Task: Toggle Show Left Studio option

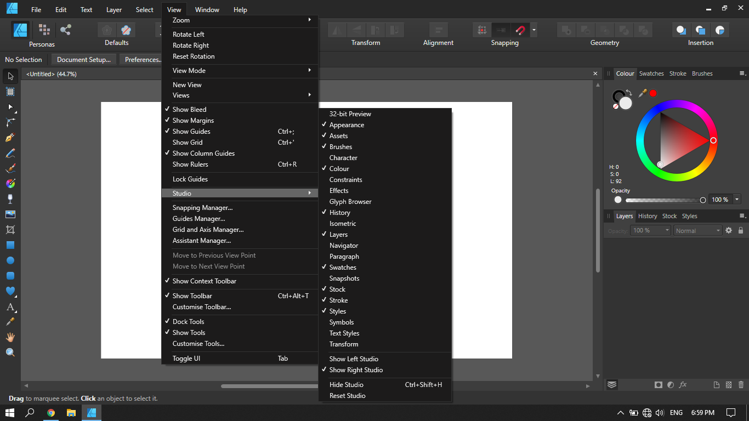Action: pyautogui.click(x=354, y=359)
